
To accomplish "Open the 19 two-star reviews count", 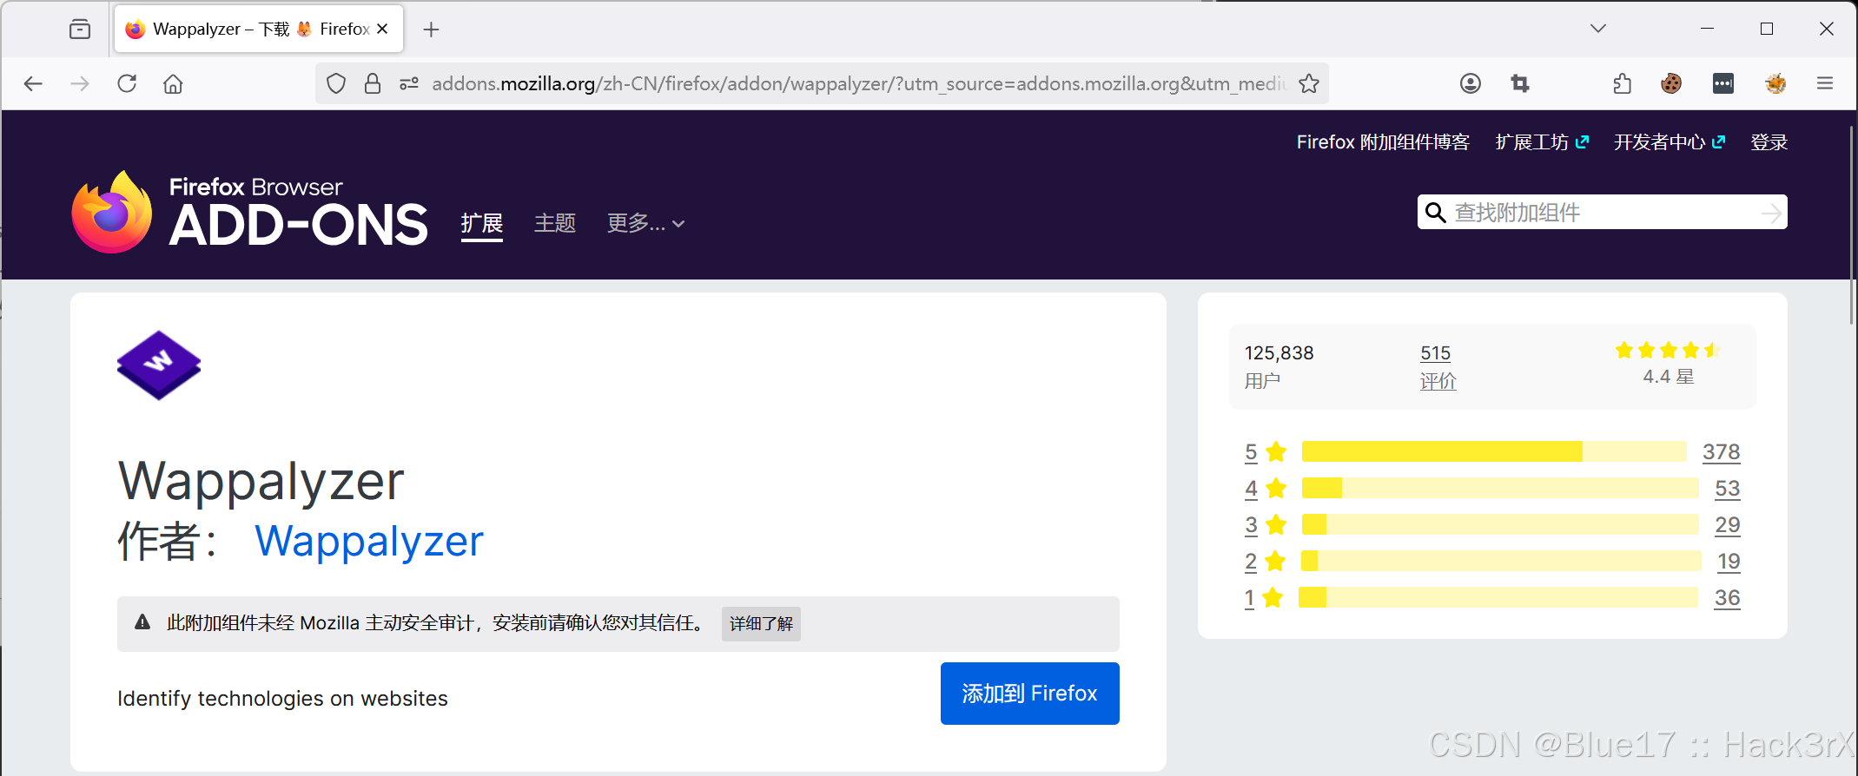I will tap(1729, 562).
